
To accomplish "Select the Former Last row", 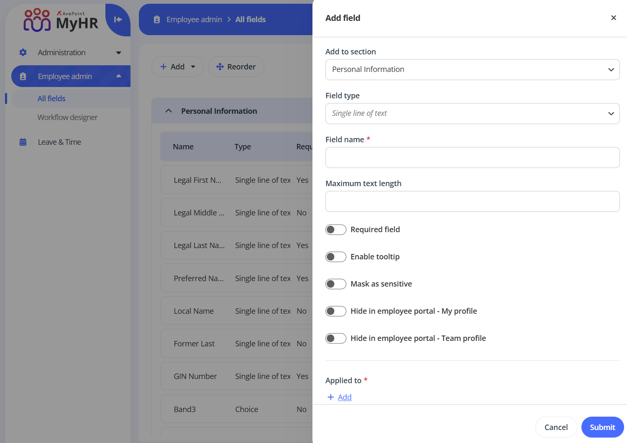I will coord(237,343).
